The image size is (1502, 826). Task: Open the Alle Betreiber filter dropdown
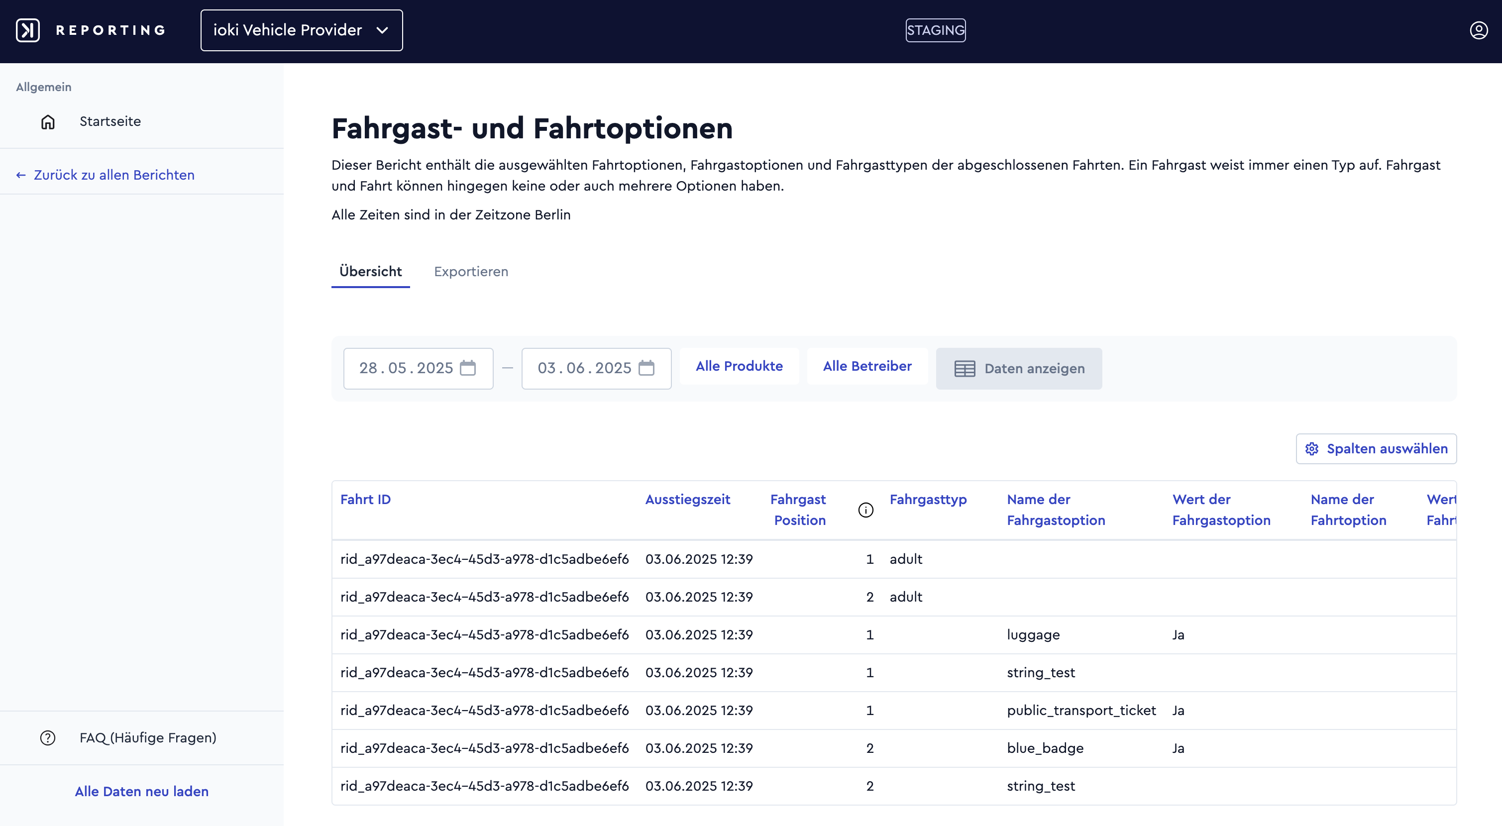[867, 366]
